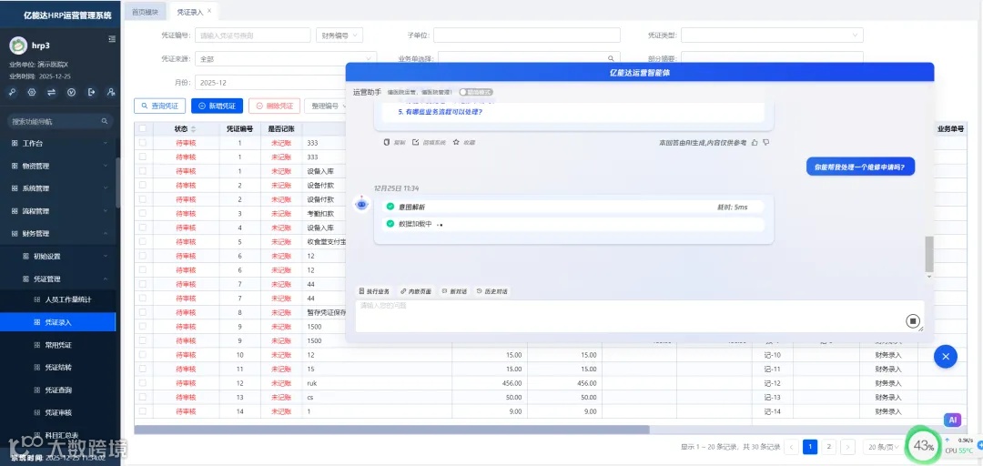Click the hrp3 frog avatar
The image size is (983, 466).
tap(18, 46)
